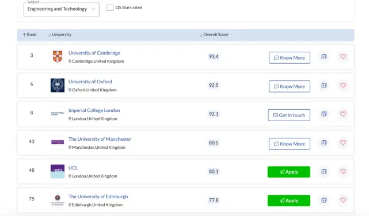The width and height of the screenshot is (369, 216).
Task: Favorite University of Oxford with heart icon
Action: click(x=343, y=85)
